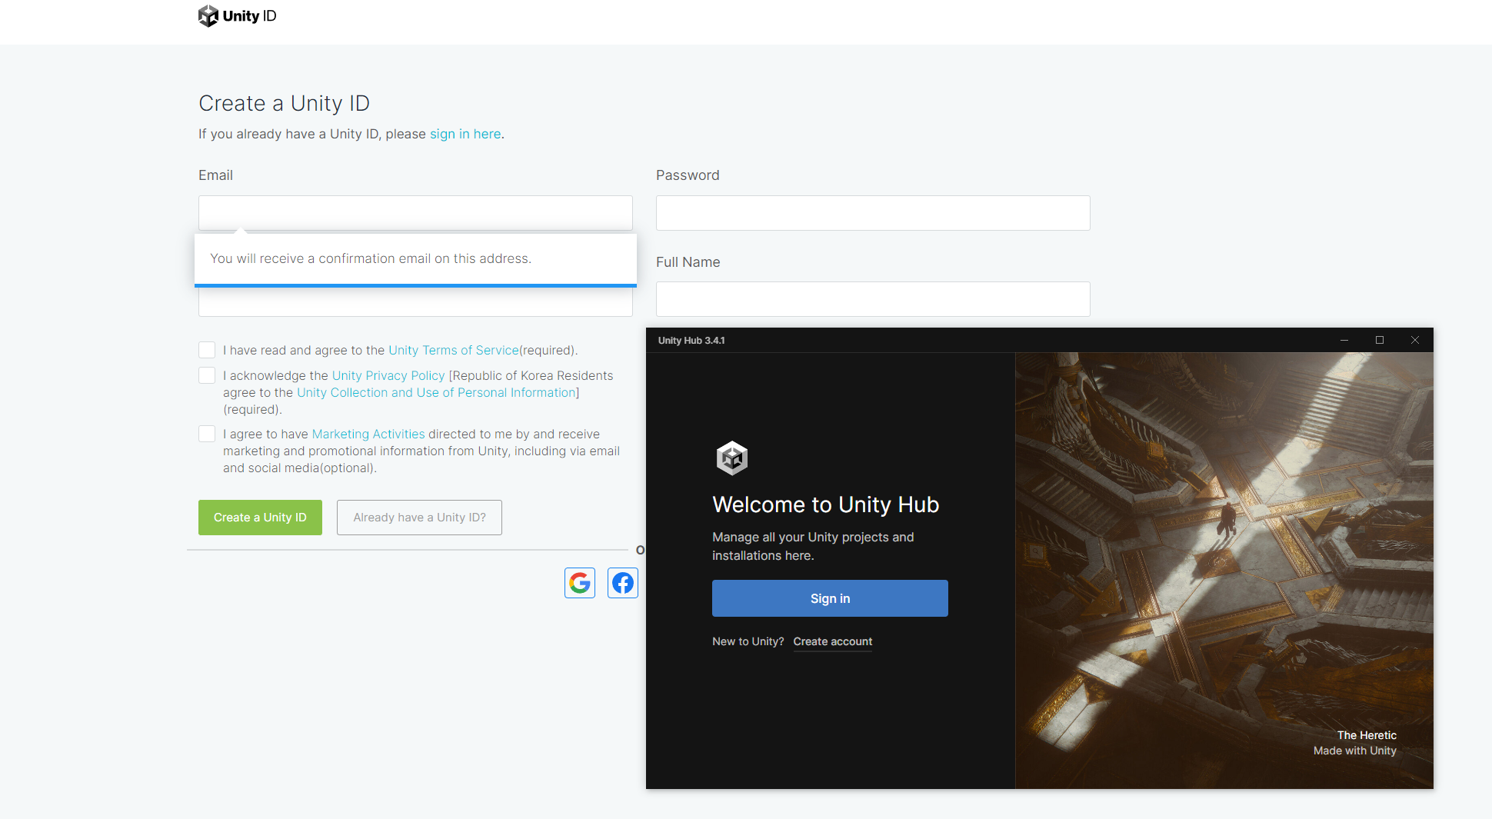This screenshot has width=1492, height=819.
Task: Click the confirmation email tooltip message
Action: (x=371, y=258)
